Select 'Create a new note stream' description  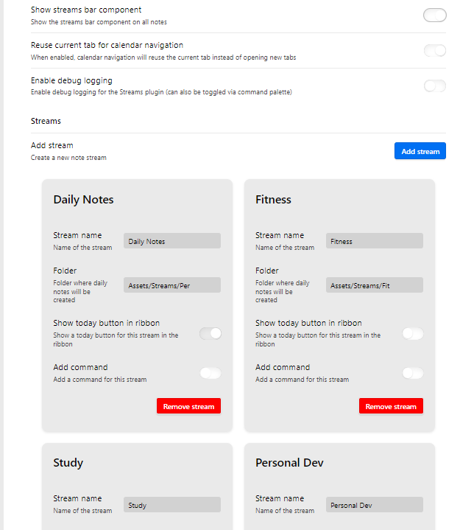[68, 158]
